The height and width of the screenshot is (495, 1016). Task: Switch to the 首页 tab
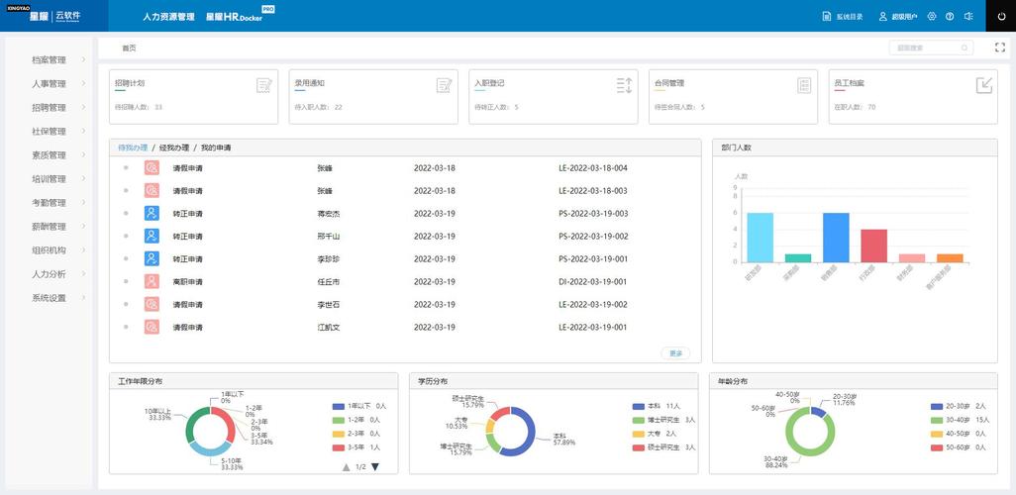(129, 48)
